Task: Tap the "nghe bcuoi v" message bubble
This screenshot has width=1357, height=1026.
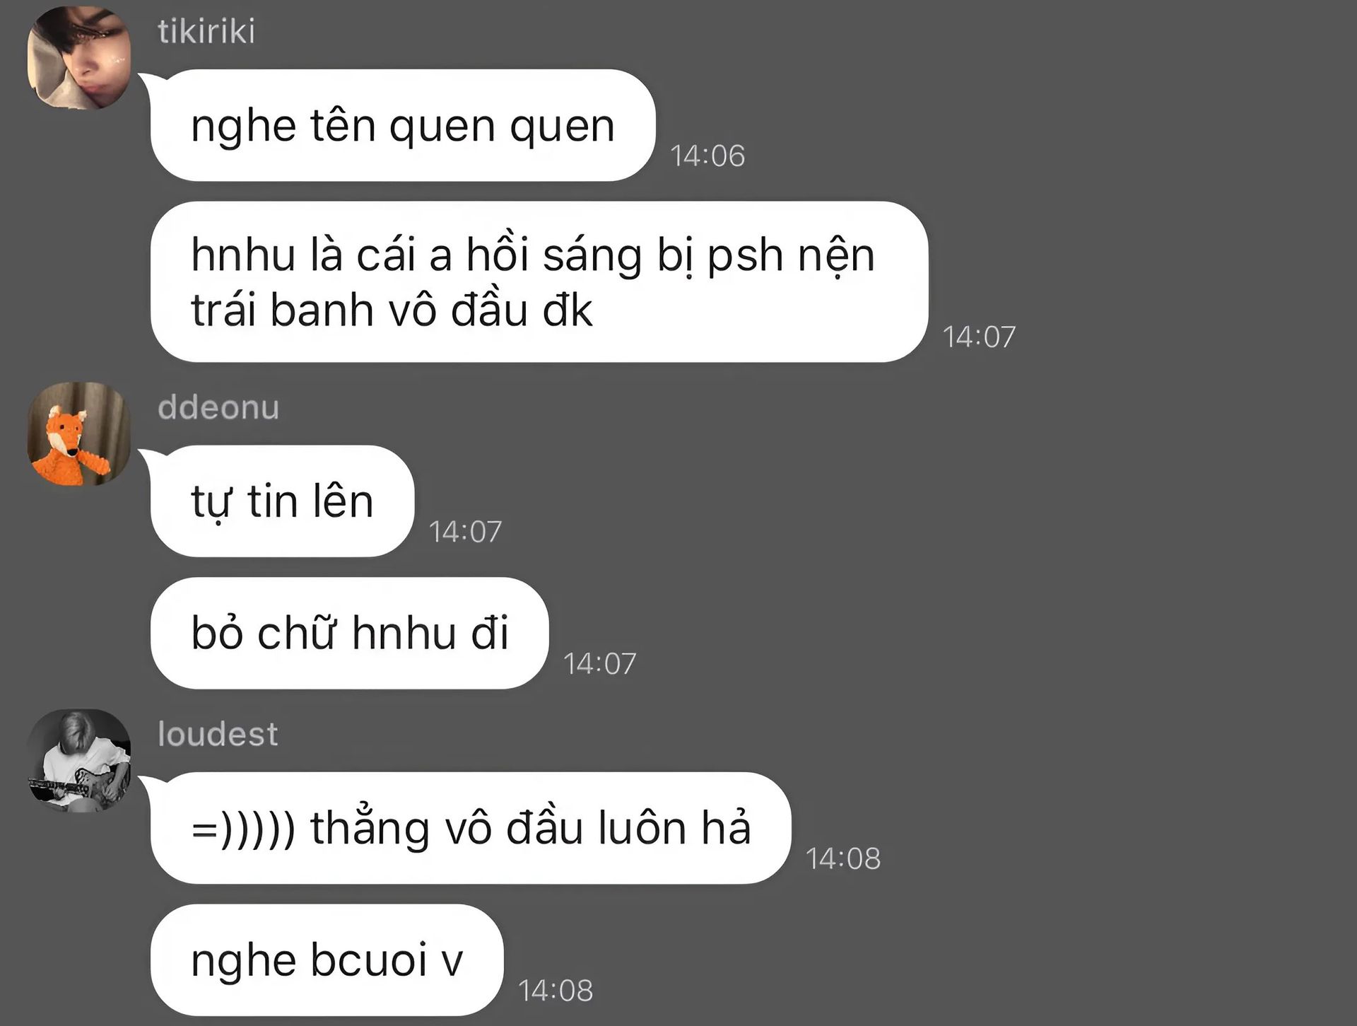Action: coord(327,960)
